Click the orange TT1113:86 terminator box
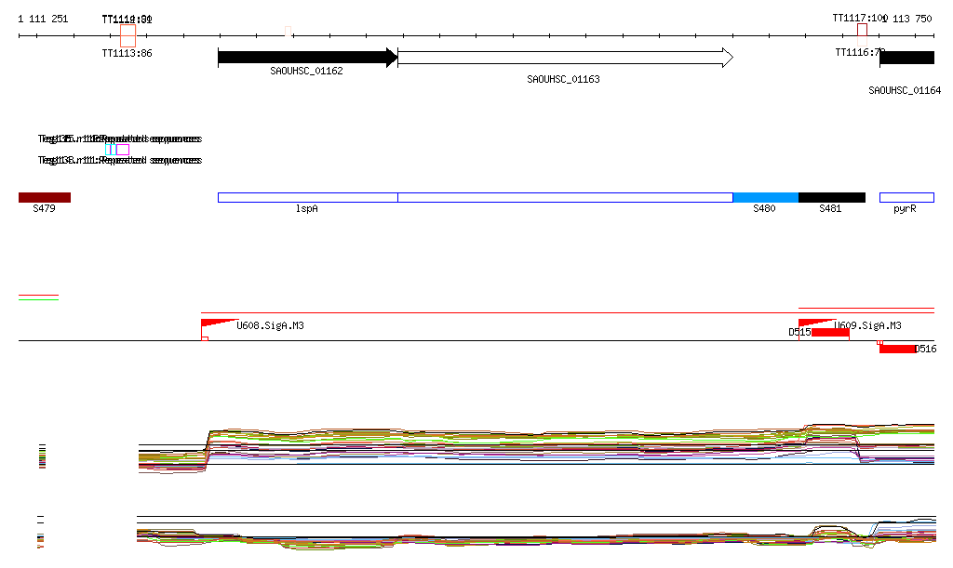 (x=128, y=35)
